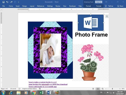126x95 pixels.
Task: Switch to the Home tab
Action: pyautogui.click(x=11, y=6)
